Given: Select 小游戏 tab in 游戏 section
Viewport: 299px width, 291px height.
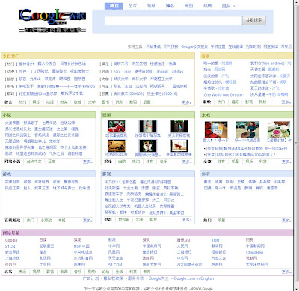Looking at the screenshot, I should (46, 221).
